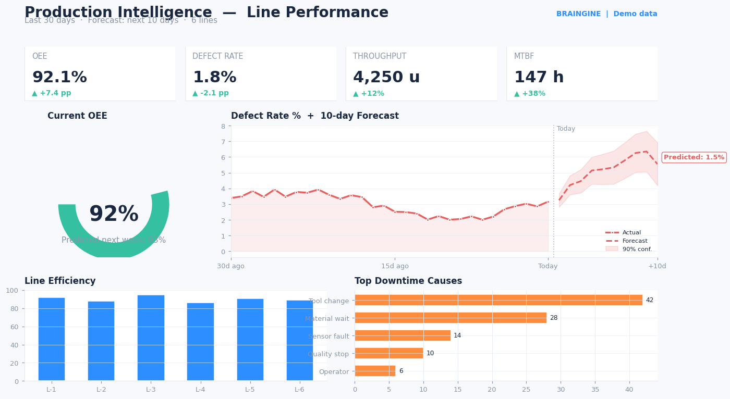Click the Forecast legend entry
The height and width of the screenshot is (399, 730).
pos(626,241)
